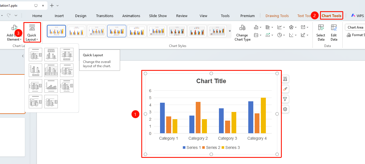The width and height of the screenshot is (365, 164).
Task: Open Chart Elements button beside chart
Action: click(x=285, y=79)
